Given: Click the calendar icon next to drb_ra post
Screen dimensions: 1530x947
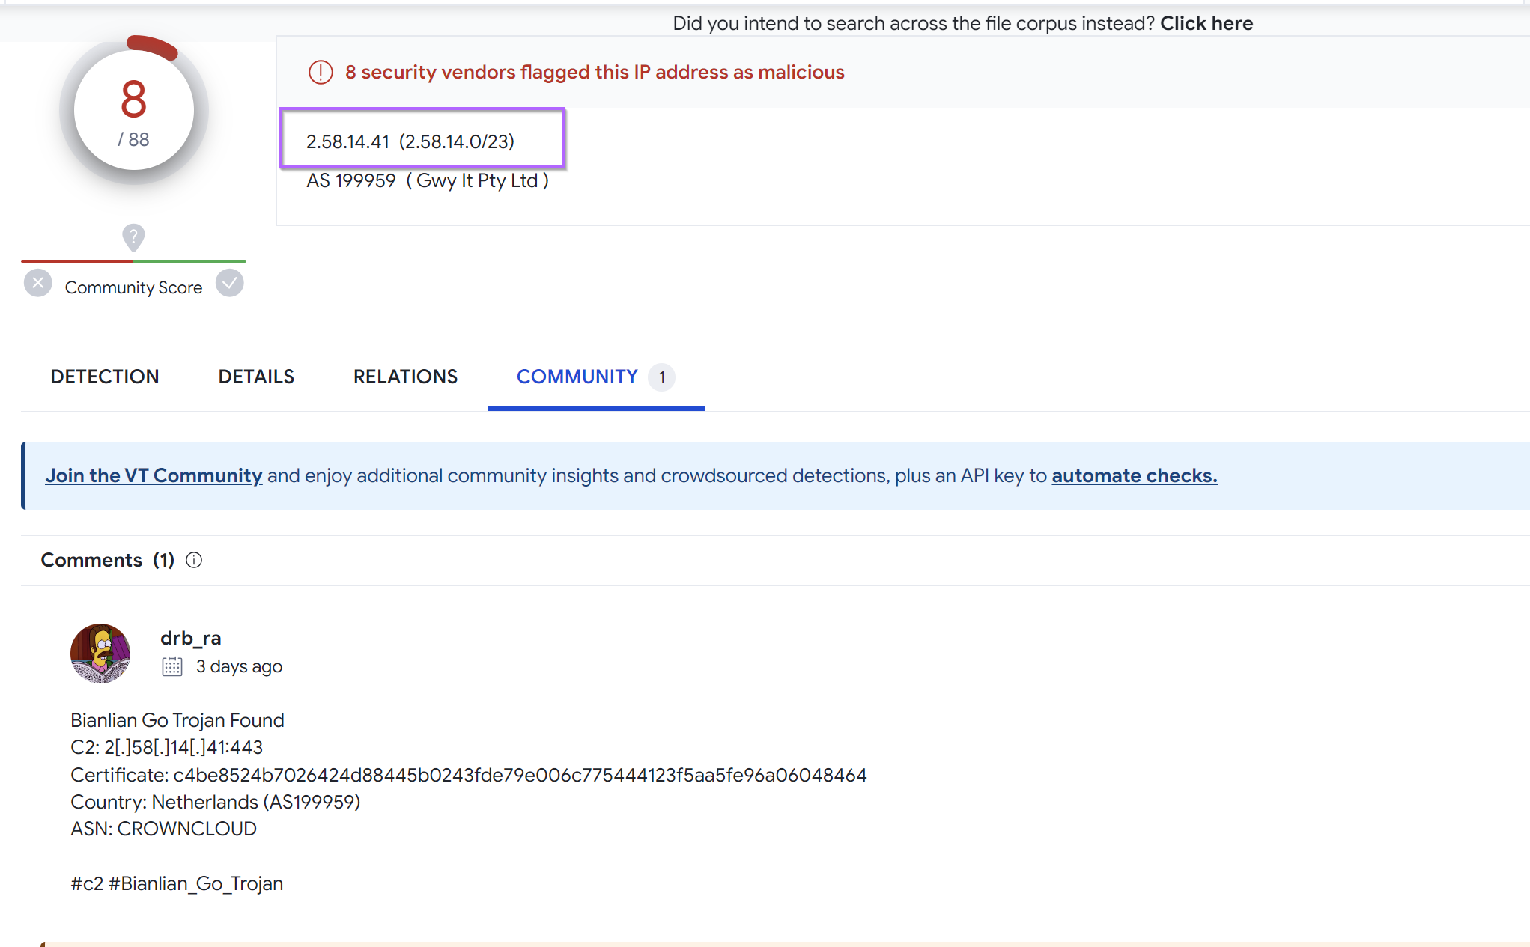Looking at the screenshot, I should point(173,666).
